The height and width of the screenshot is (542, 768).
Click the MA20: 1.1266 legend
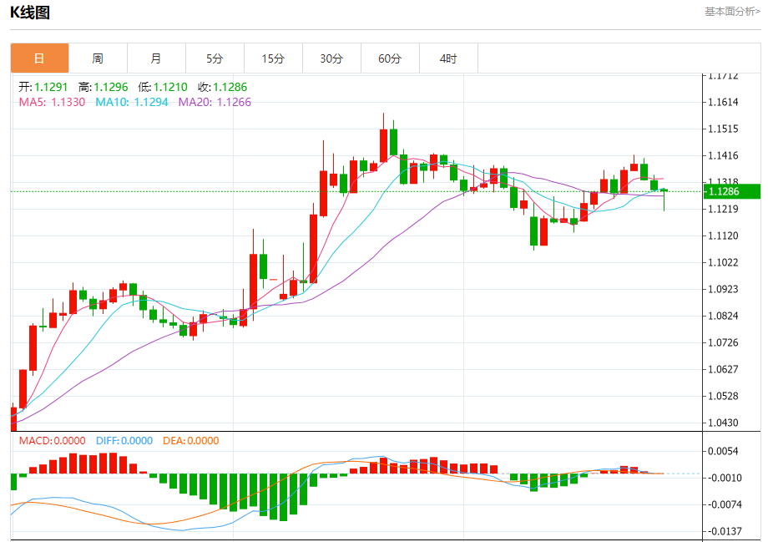click(215, 102)
